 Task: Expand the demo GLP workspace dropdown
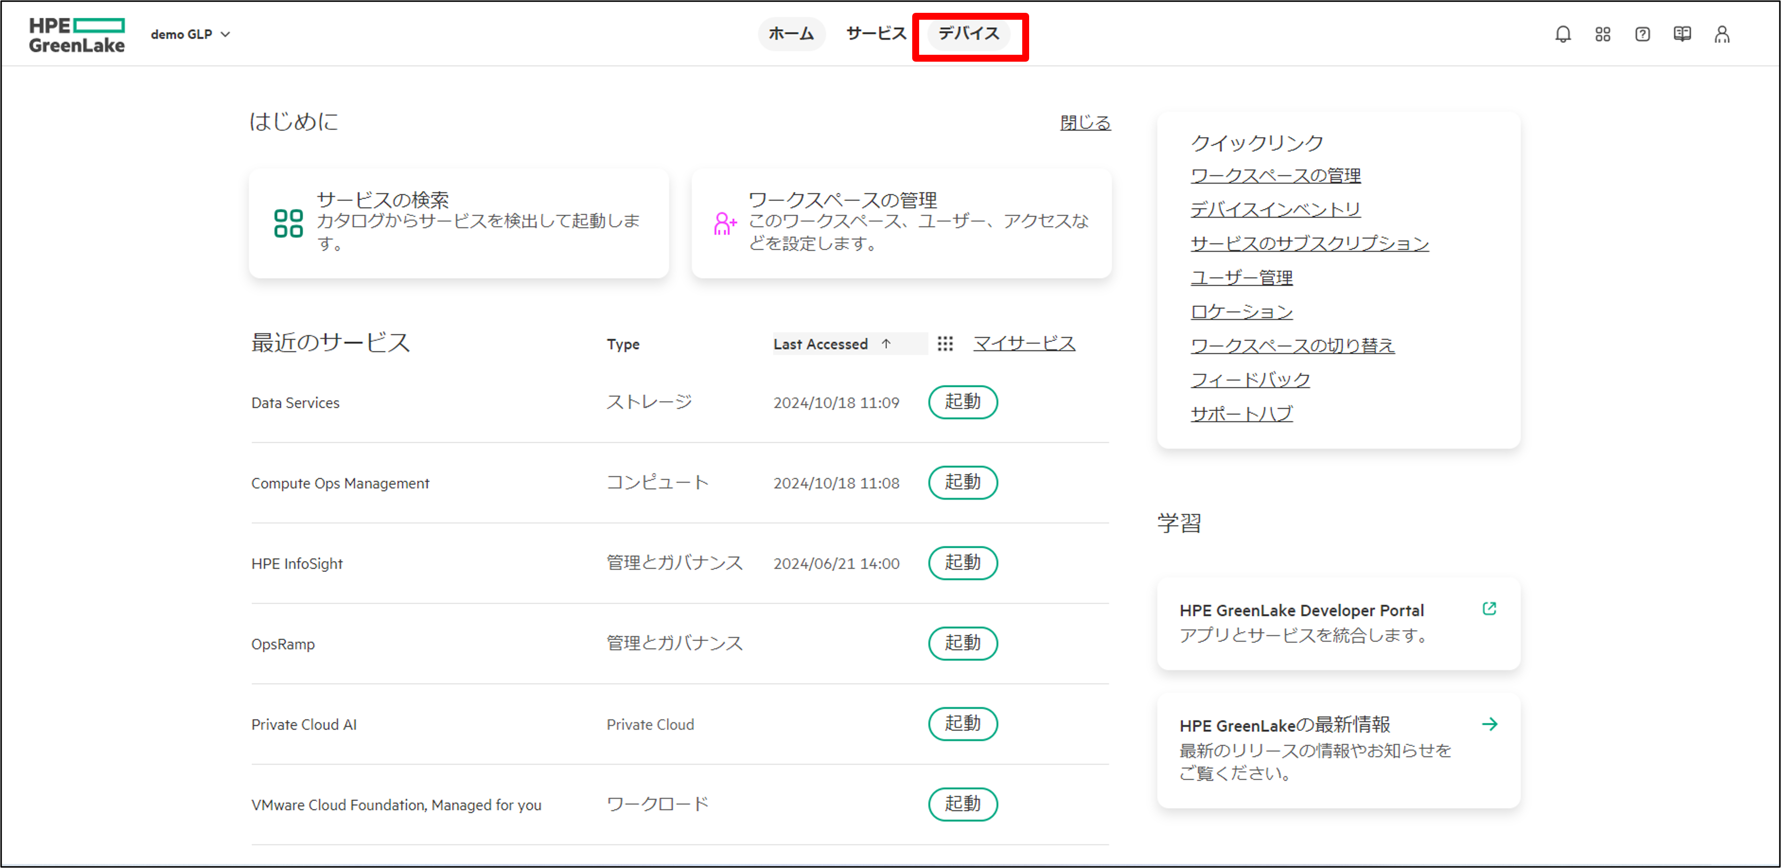coord(190,34)
